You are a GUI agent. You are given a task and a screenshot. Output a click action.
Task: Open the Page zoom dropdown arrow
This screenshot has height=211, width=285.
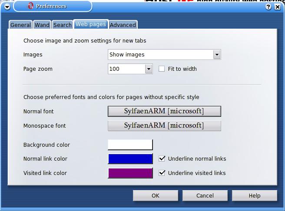coord(149,69)
